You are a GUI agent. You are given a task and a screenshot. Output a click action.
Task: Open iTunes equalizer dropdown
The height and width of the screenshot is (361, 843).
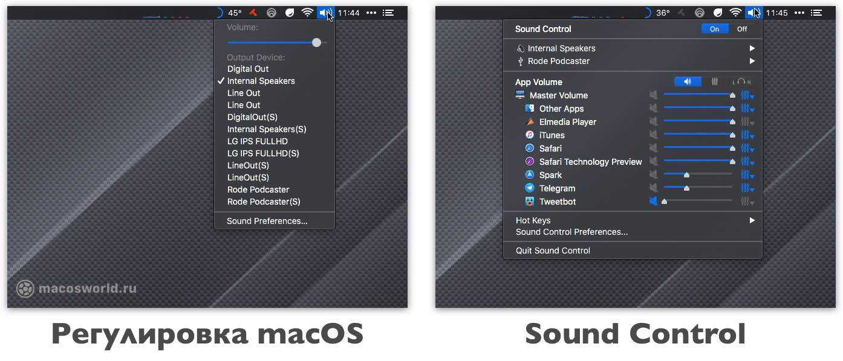coord(748,135)
